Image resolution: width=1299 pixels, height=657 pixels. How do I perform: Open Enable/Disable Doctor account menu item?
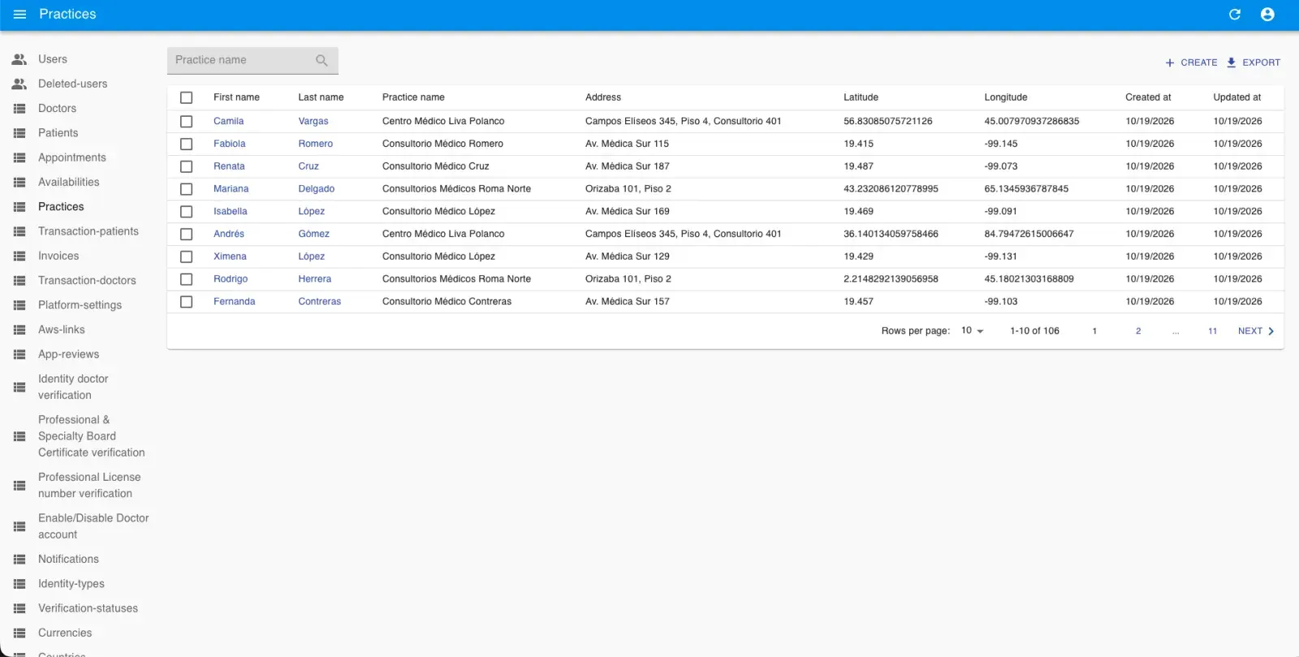[93, 526]
